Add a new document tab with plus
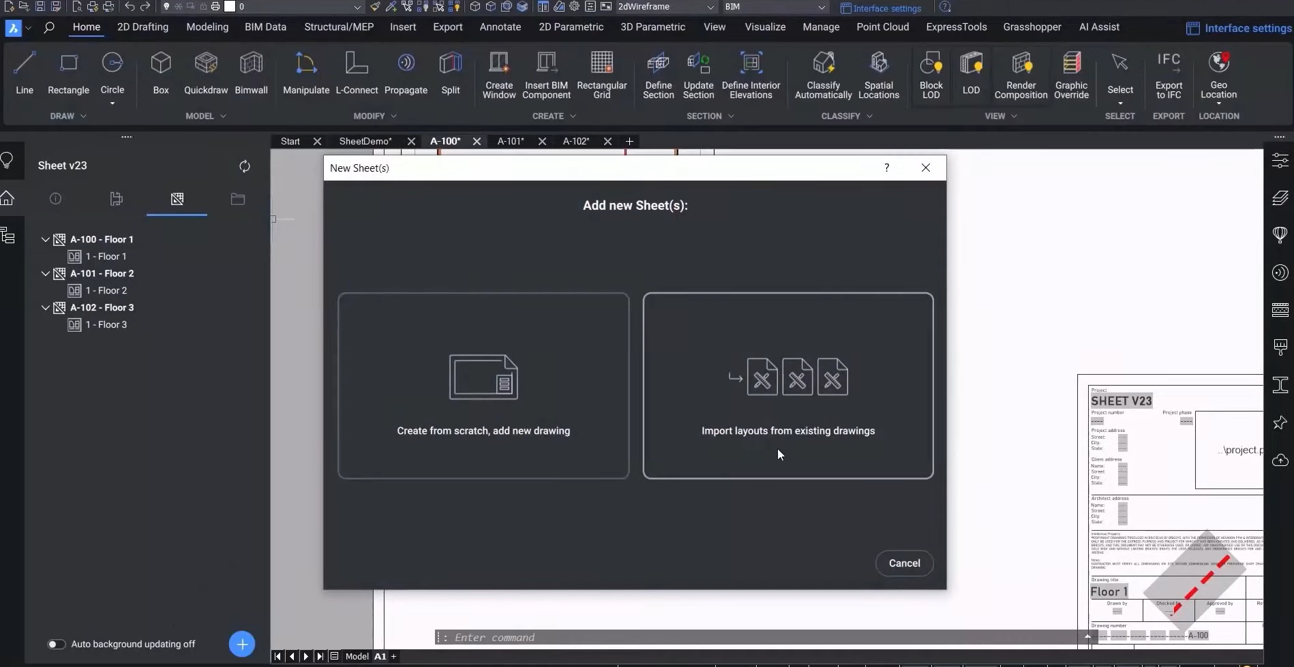The height and width of the screenshot is (667, 1294). [x=629, y=142]
